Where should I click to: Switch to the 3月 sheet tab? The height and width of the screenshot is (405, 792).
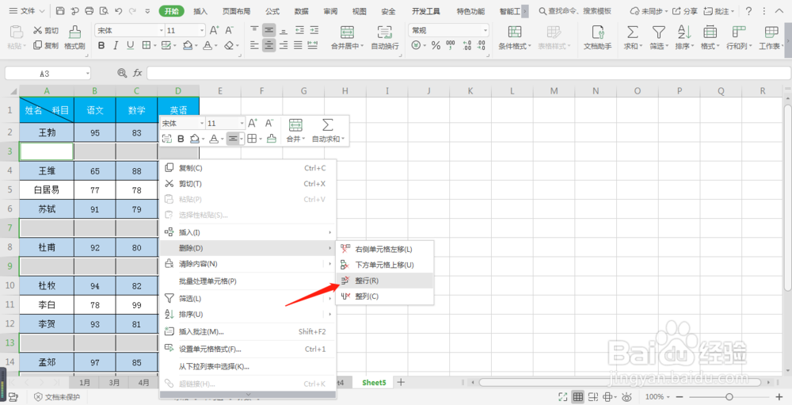(x=114, y=383)
